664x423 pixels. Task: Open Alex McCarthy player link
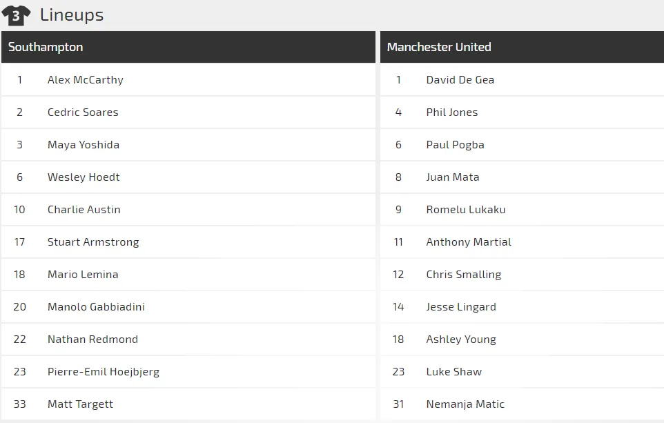[86, 80]
